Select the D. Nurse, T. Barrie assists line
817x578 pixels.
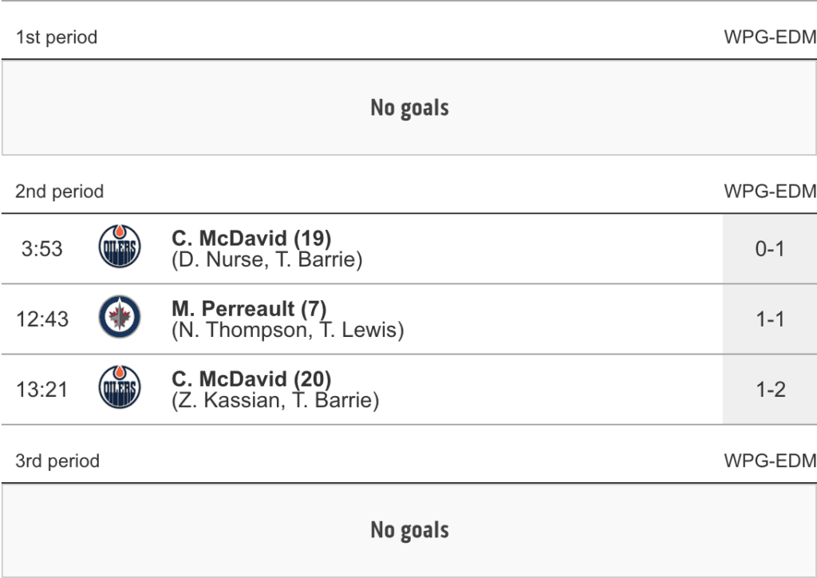(x=267, y=259)
